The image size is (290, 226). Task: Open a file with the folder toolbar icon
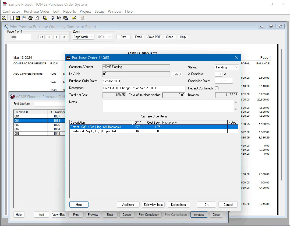point(74,18)
